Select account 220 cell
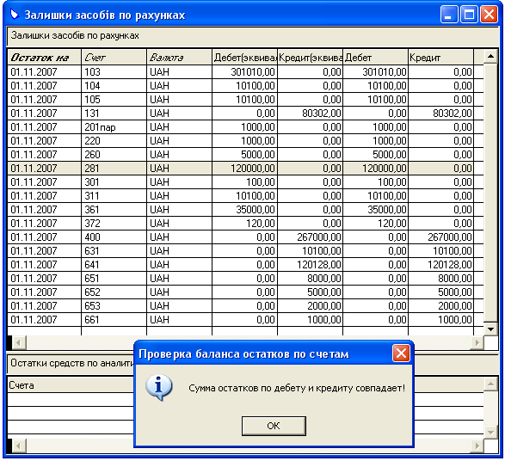This screenshot has height=461, width=505. (114, 141)
